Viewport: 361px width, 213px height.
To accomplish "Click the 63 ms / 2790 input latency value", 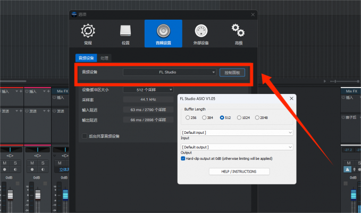I will click(x=148, y=110).
